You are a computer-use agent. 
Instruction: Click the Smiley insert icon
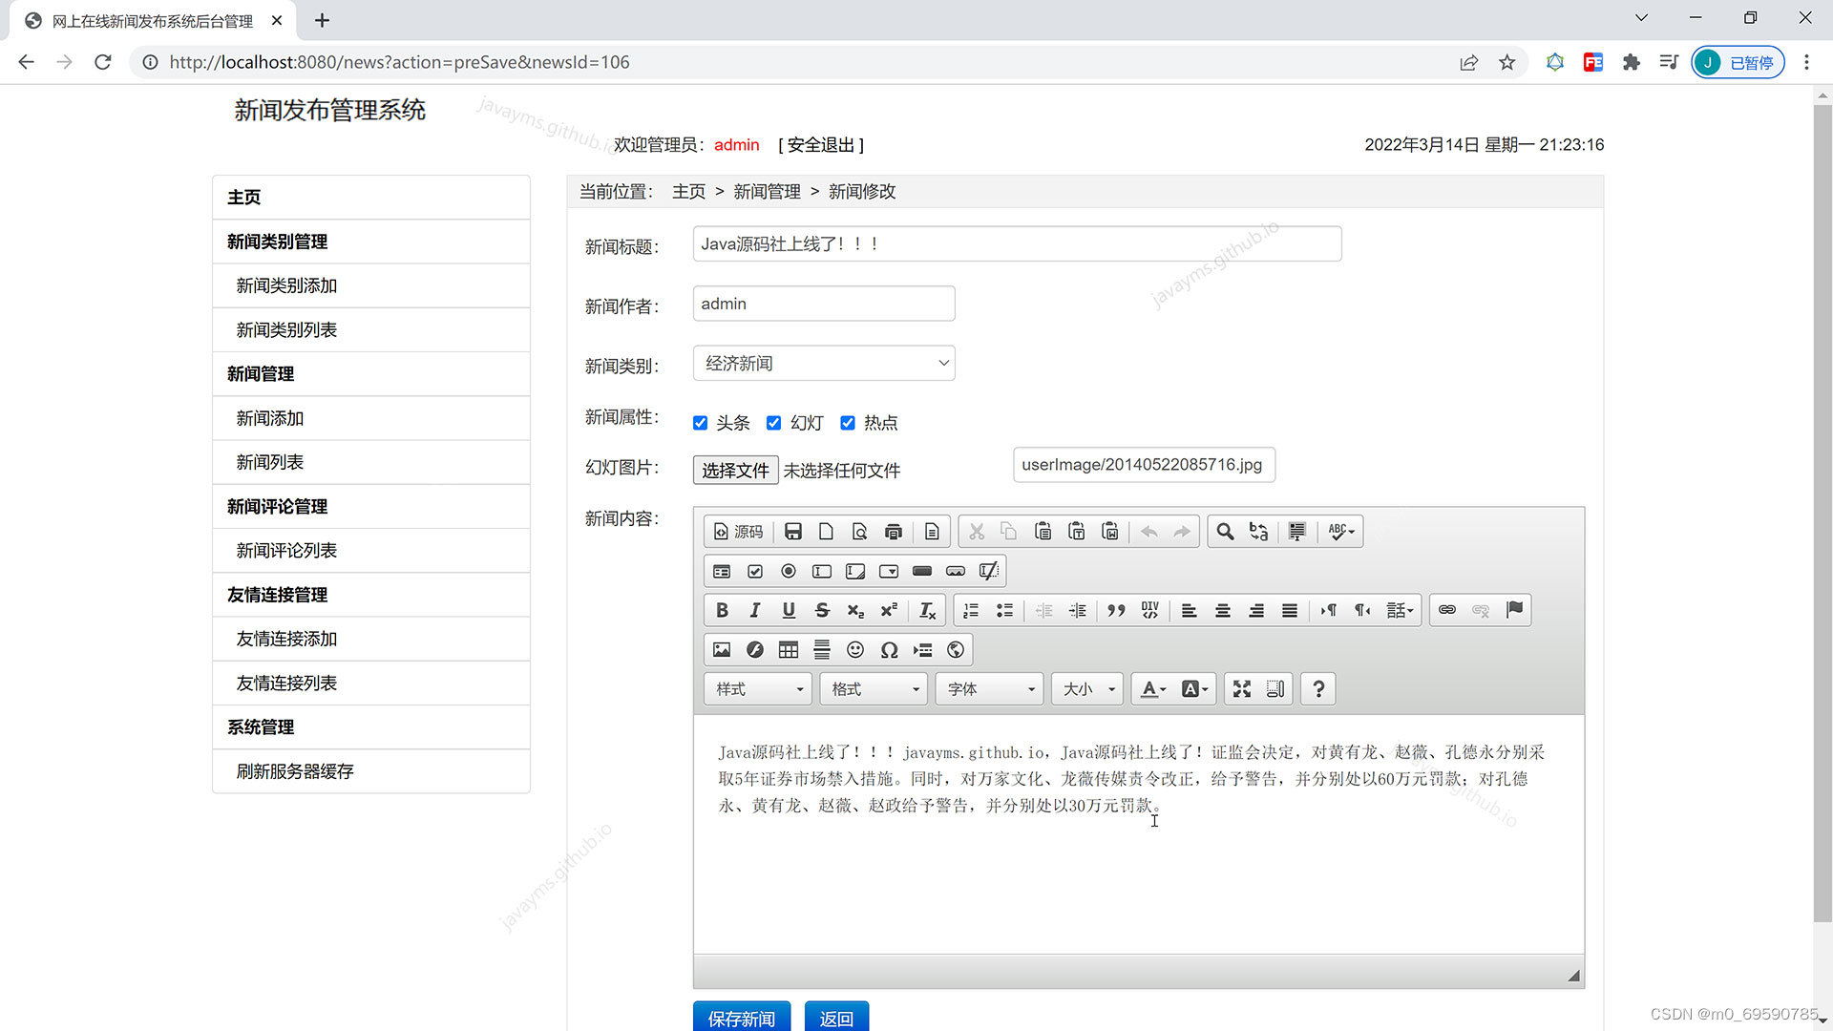pyautogui.click(x=855, y=650)
